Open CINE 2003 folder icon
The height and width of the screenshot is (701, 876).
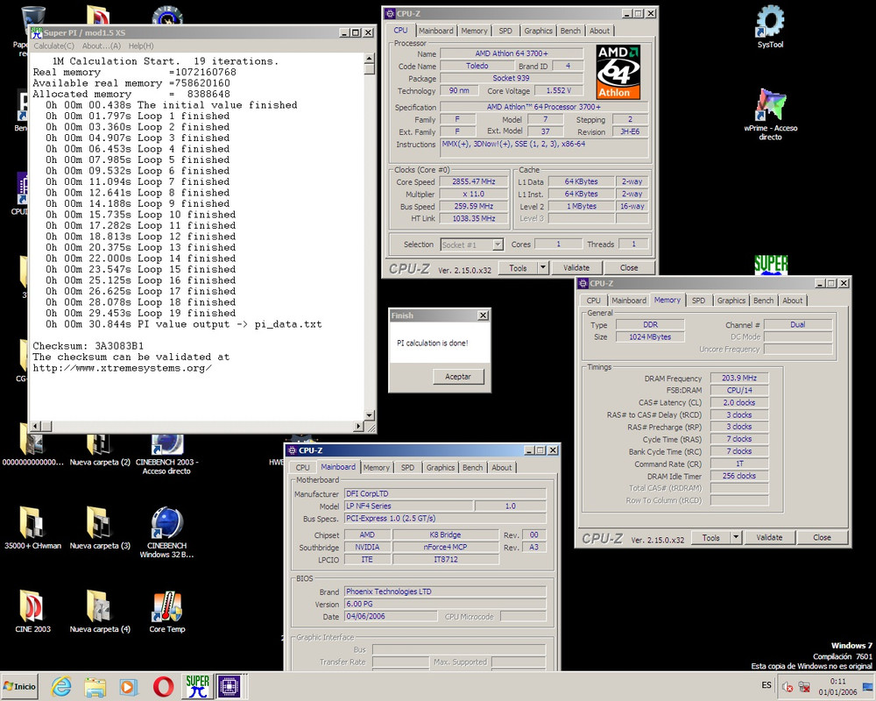(32, 612)
